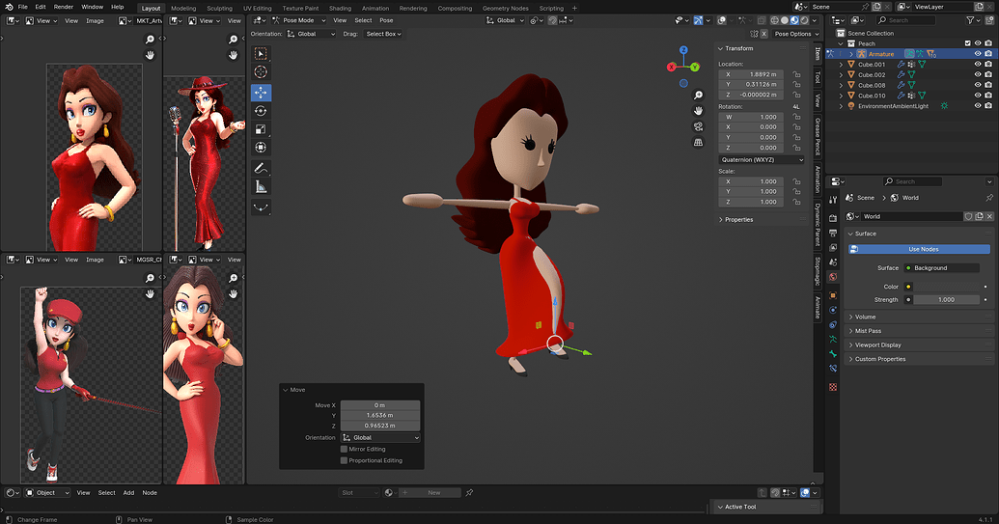Screen dimensions: 999x524
Task: Expand the Viewport Display panel
Action: tap(876, 345)
